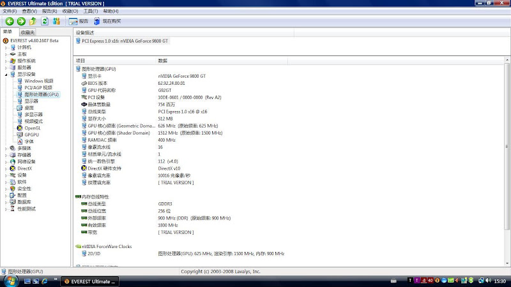
Task: Click the OpenGL icon in tree
Action: [x=20, y=128]
